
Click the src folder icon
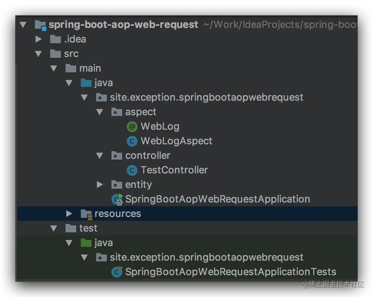(x=56, y=54)
